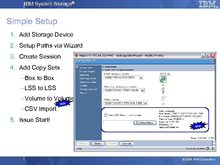220x165 pixels.
Task: Click the IBM logo on the slide header
Action: click(x=208, y=4)
